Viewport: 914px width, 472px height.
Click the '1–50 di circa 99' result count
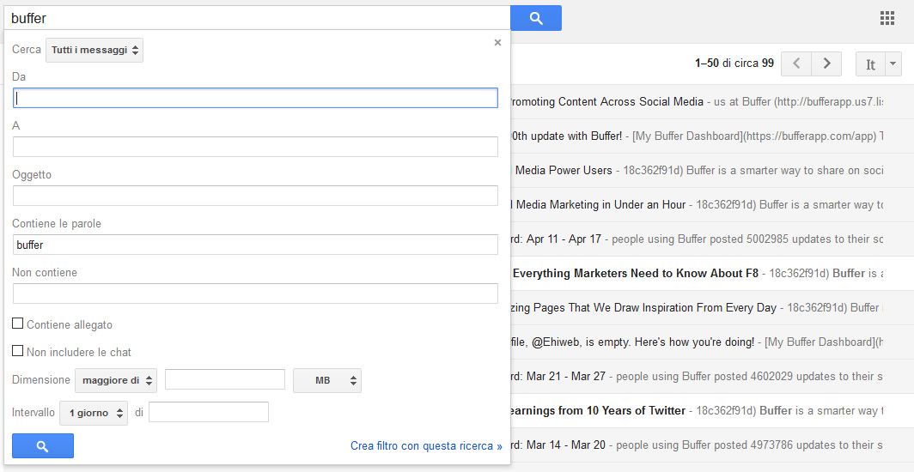click(x=734, y=64)
